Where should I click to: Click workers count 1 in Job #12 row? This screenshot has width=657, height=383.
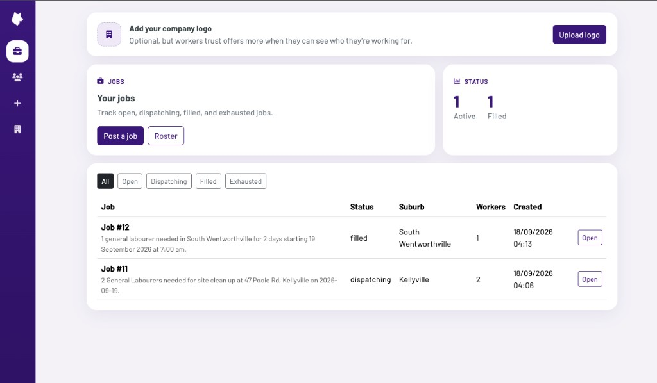point(477,238)
